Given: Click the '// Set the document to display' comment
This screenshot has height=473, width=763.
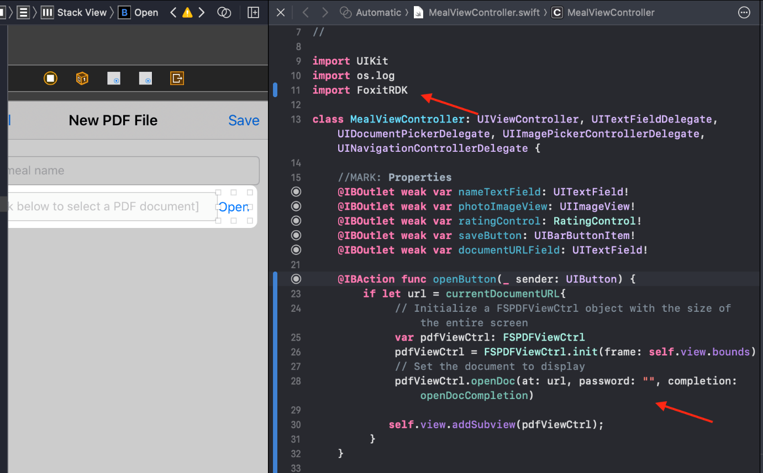Looking at the screenshot, I should coord(490,366).
